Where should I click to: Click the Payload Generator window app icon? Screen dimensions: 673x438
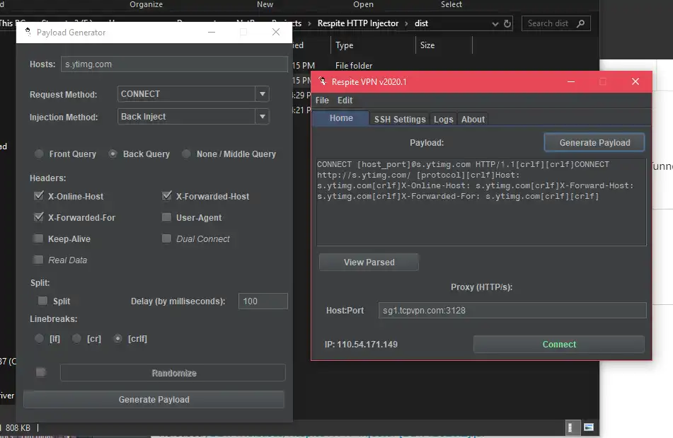click(28, 32)
